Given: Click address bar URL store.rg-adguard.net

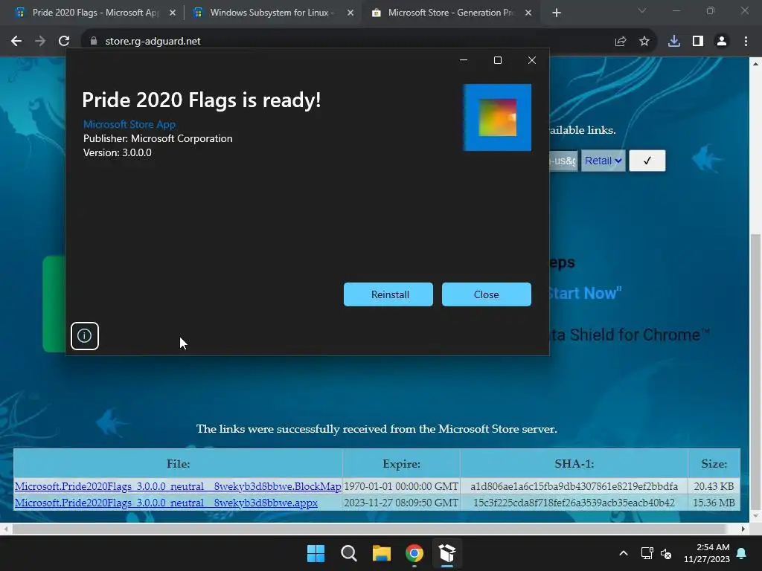Looking at the screenshot, I should 153,42.
